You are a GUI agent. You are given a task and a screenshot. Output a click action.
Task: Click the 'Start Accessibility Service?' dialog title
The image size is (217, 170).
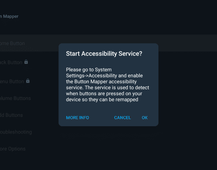click(104, 54)
